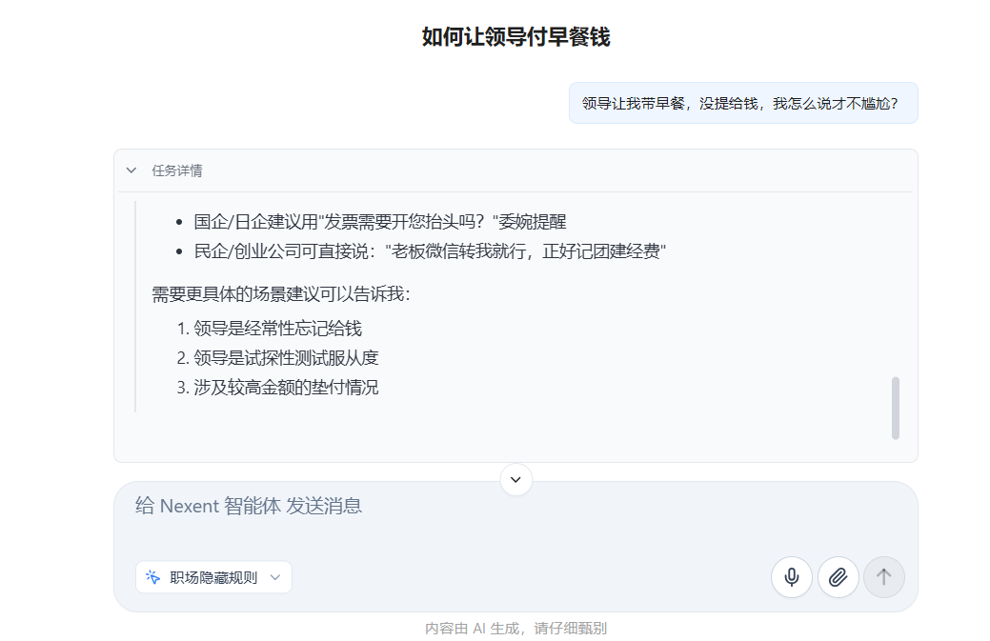The image size is (990, 641).
Task: Click the AI sparkle icon beside 职场隐藏规则
Action: [153, 577]
